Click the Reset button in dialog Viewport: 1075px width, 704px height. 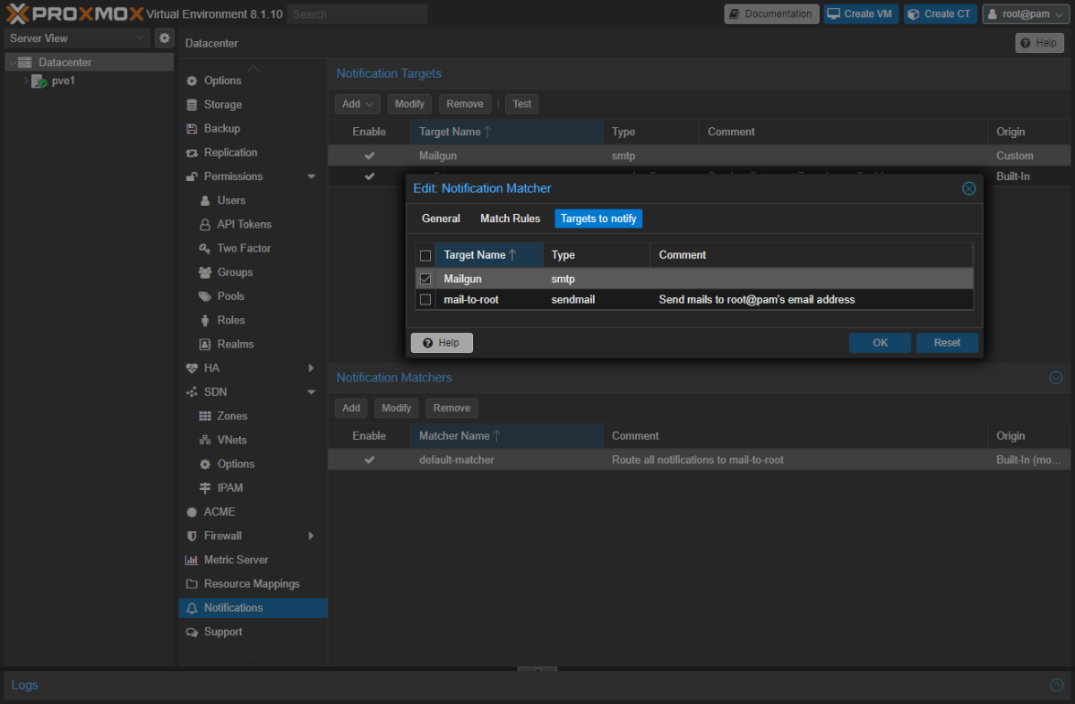(947, 343)
